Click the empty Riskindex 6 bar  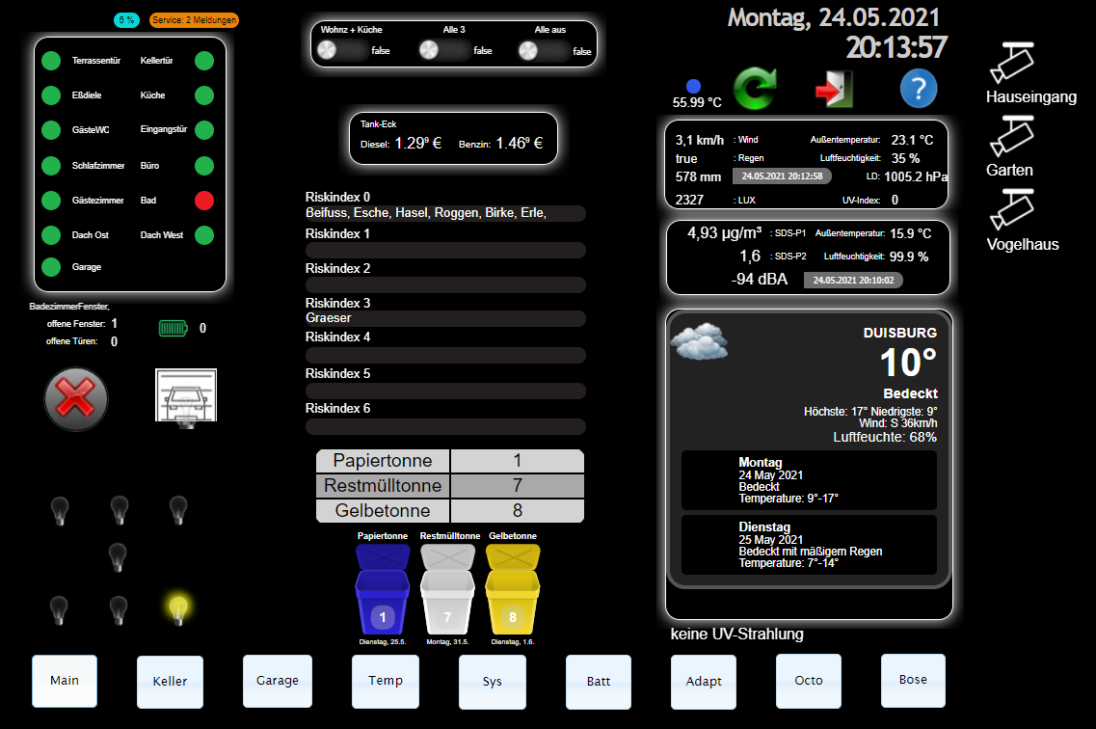[445, 426]
